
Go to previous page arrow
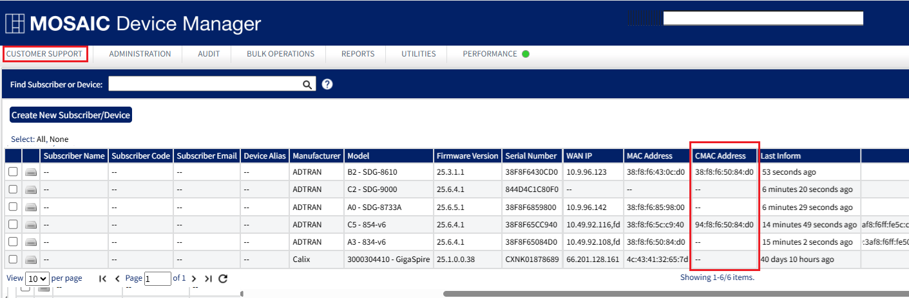click(117, 279)
